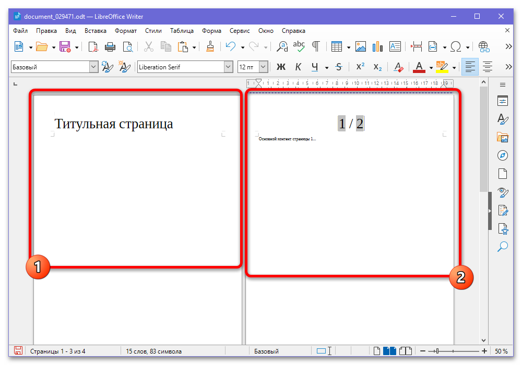Screen dimensions: 522x365
Task: Apply red font color
Action: click(x=419, y=67)
